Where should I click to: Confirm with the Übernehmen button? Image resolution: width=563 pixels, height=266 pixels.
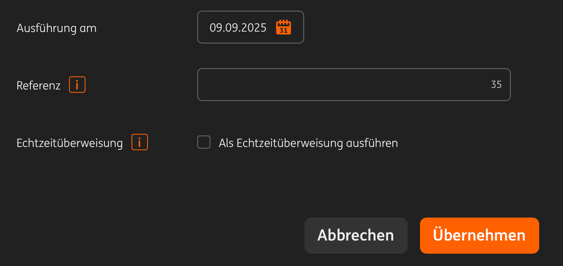[480, 236]
